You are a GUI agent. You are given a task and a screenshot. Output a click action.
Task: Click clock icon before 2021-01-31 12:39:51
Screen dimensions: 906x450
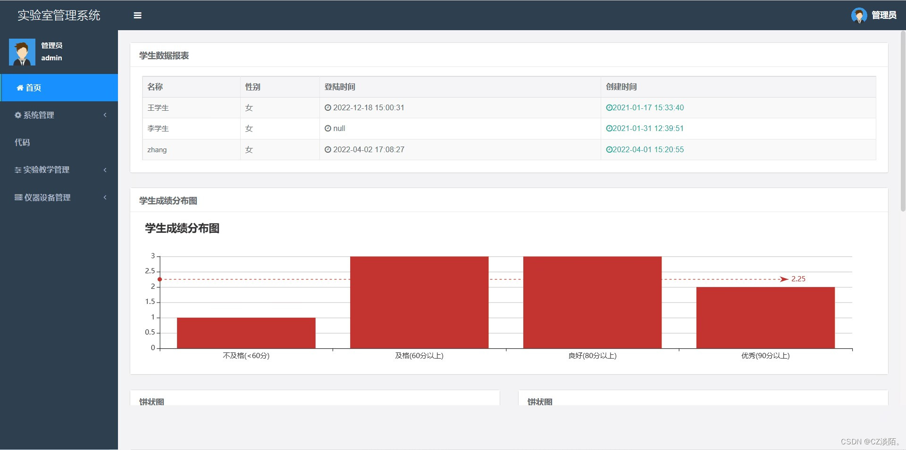click(x=609, y=128)
